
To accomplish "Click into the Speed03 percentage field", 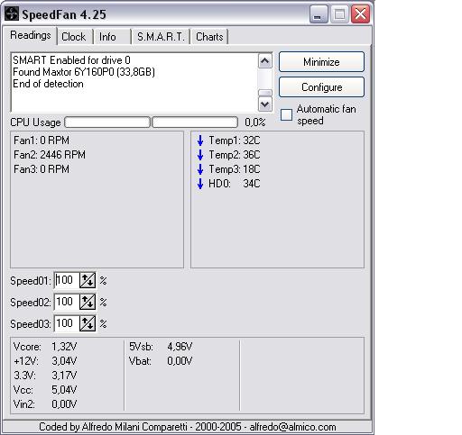I will 67,323.
